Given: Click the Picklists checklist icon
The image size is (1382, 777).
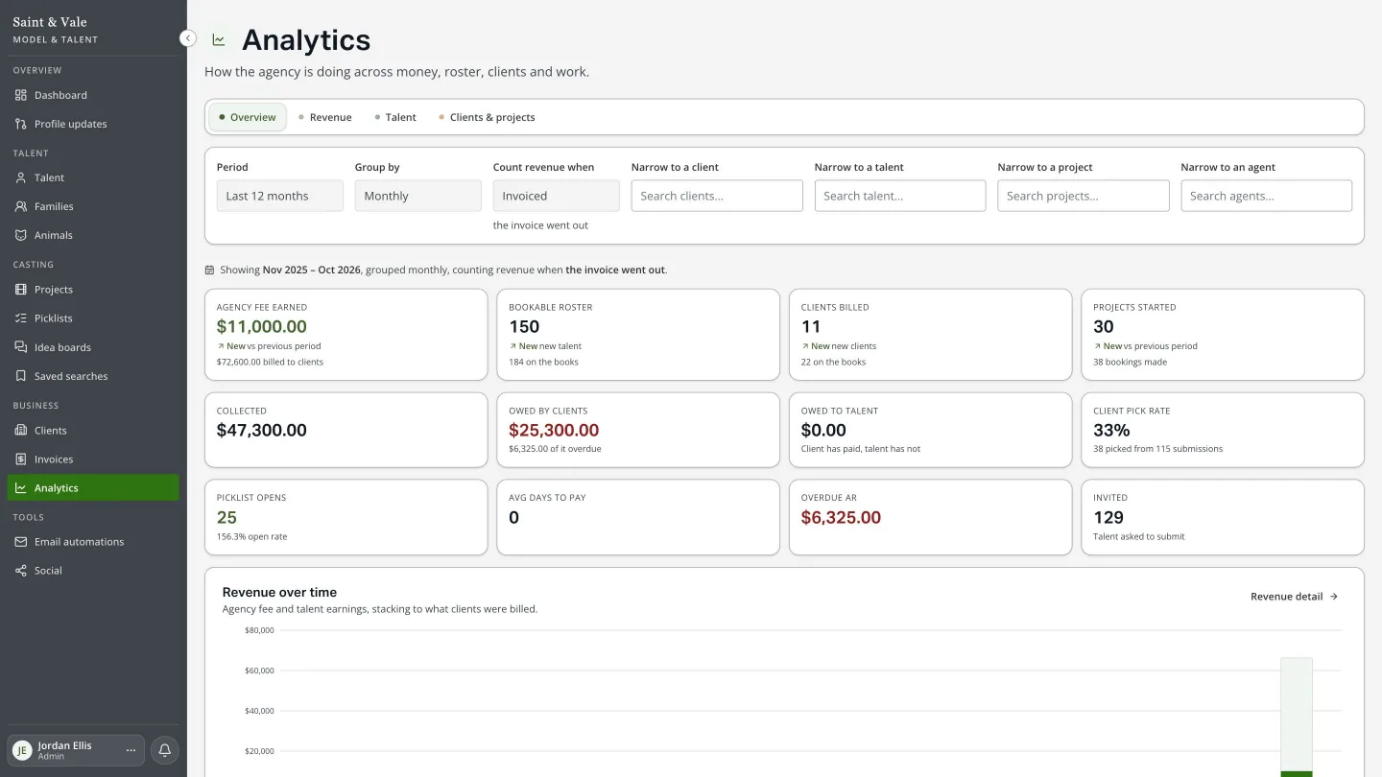Looking at the screenshot, I should [21, 318].
